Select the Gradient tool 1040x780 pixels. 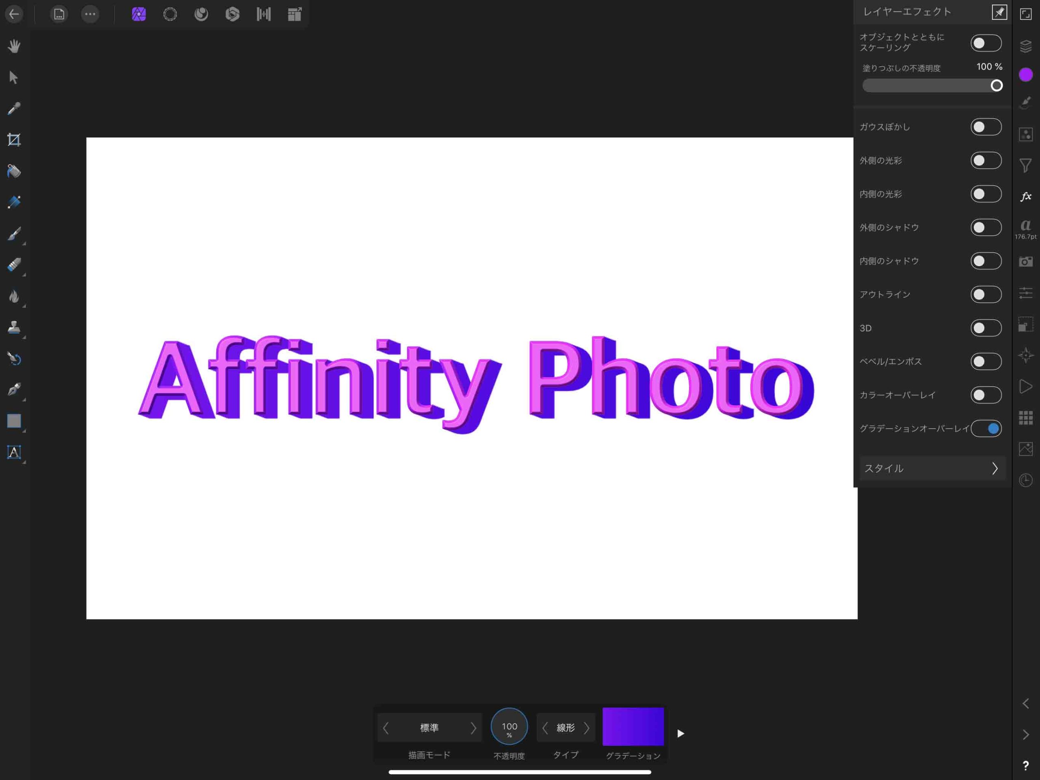[14, 202]
